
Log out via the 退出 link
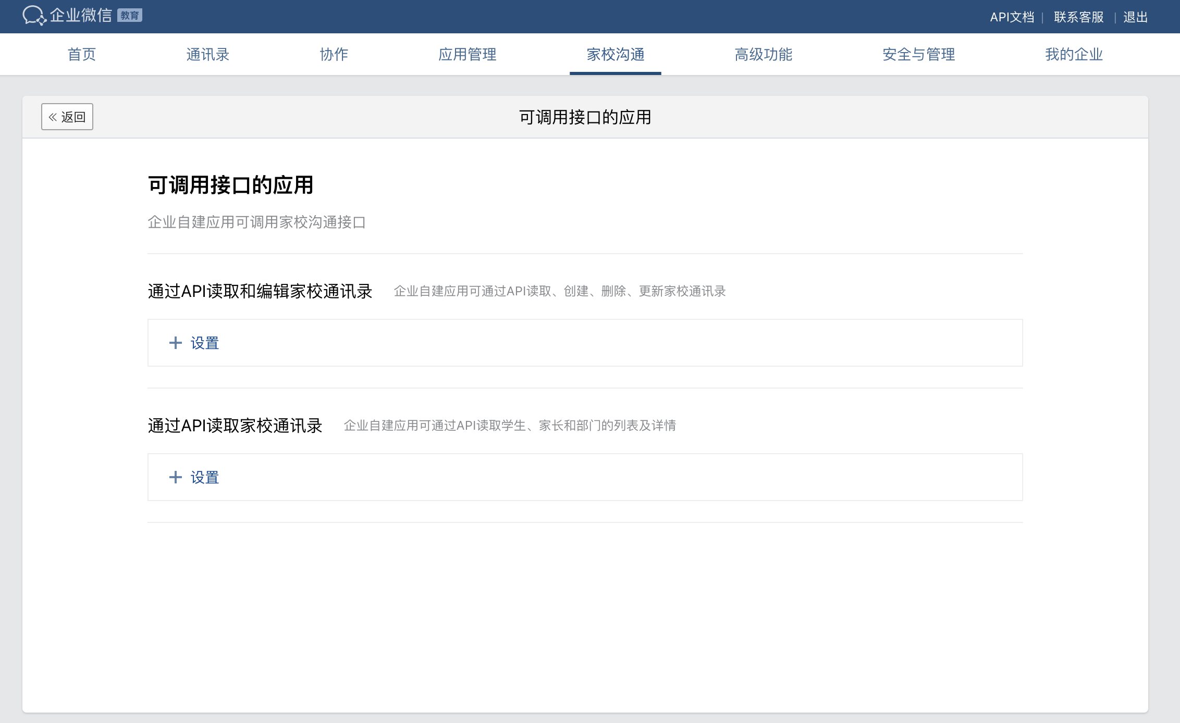coord(1135,17)
